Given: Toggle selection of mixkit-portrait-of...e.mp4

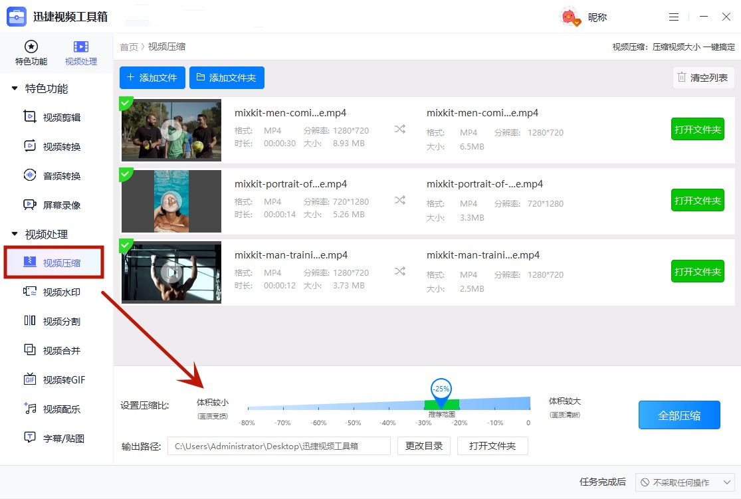Looking at the screenshot, I should tap(125, 175).
